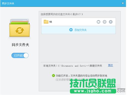Open sync settings gear for folder 55
127x95 pixels.
(x=105, y=22)
